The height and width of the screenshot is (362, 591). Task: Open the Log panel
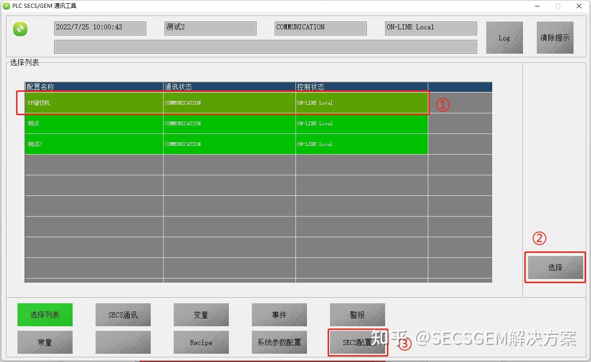coord(504,38)
